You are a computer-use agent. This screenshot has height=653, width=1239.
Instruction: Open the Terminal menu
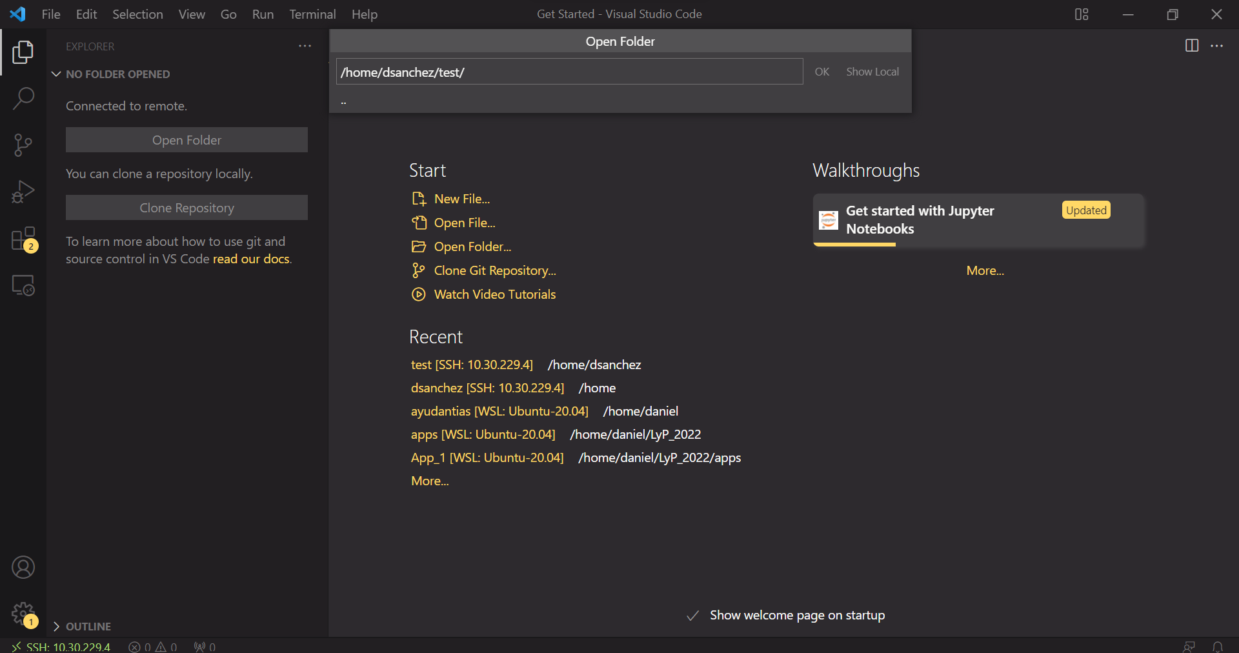point(312,14)
